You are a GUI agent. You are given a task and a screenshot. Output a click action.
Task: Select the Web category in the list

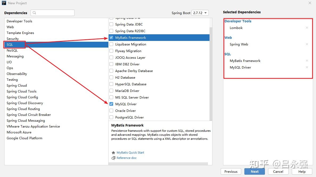pyautogui.click(x=56, y=27)
